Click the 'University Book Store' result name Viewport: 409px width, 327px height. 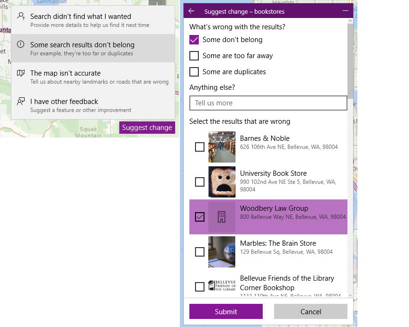(x=273, y=173)
